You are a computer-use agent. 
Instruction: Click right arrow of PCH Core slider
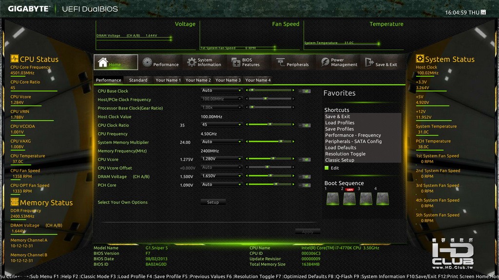click(x=293, y=184)
